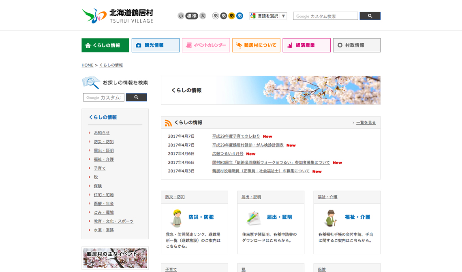Click the calendar icon on イベントカレンダー tab
This screenshot has height=272, width=462.
pos(188,45)
